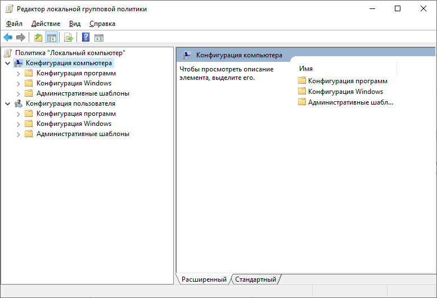Screen dimensions: 437x298
Task: Select root node Политика "Локальный компьютер"
Action: (x=70, y=53)
